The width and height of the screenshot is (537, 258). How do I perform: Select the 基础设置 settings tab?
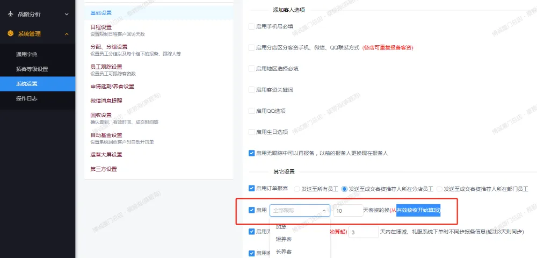pyautogui.click(x=101, y=12)
